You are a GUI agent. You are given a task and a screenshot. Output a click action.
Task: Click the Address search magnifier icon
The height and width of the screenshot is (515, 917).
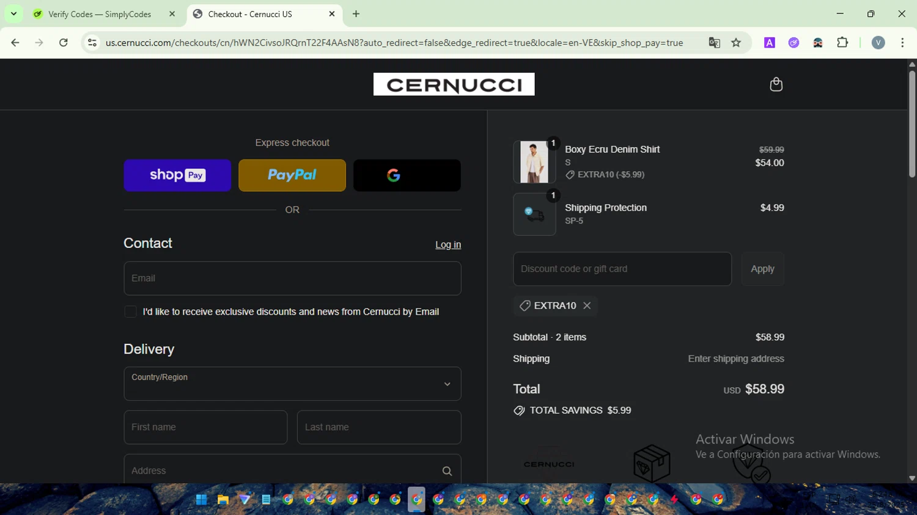[x=447, y=471]
